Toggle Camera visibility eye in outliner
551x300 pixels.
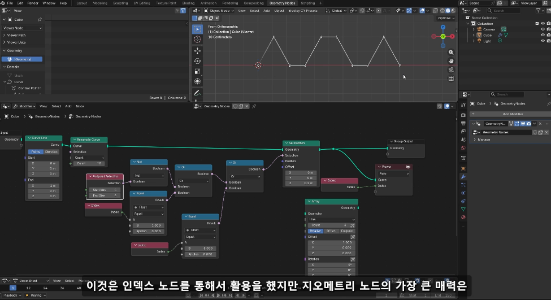[x=543, y=29]
